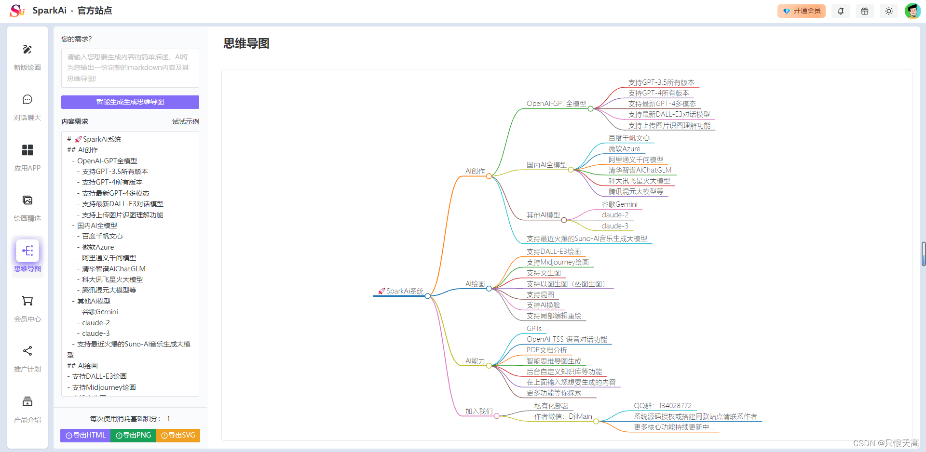Image resolution: width=926 pixels, height=452 pixels.
Task: Open the 绘画精选 gallery icon
Action: (x=27, y=200)
